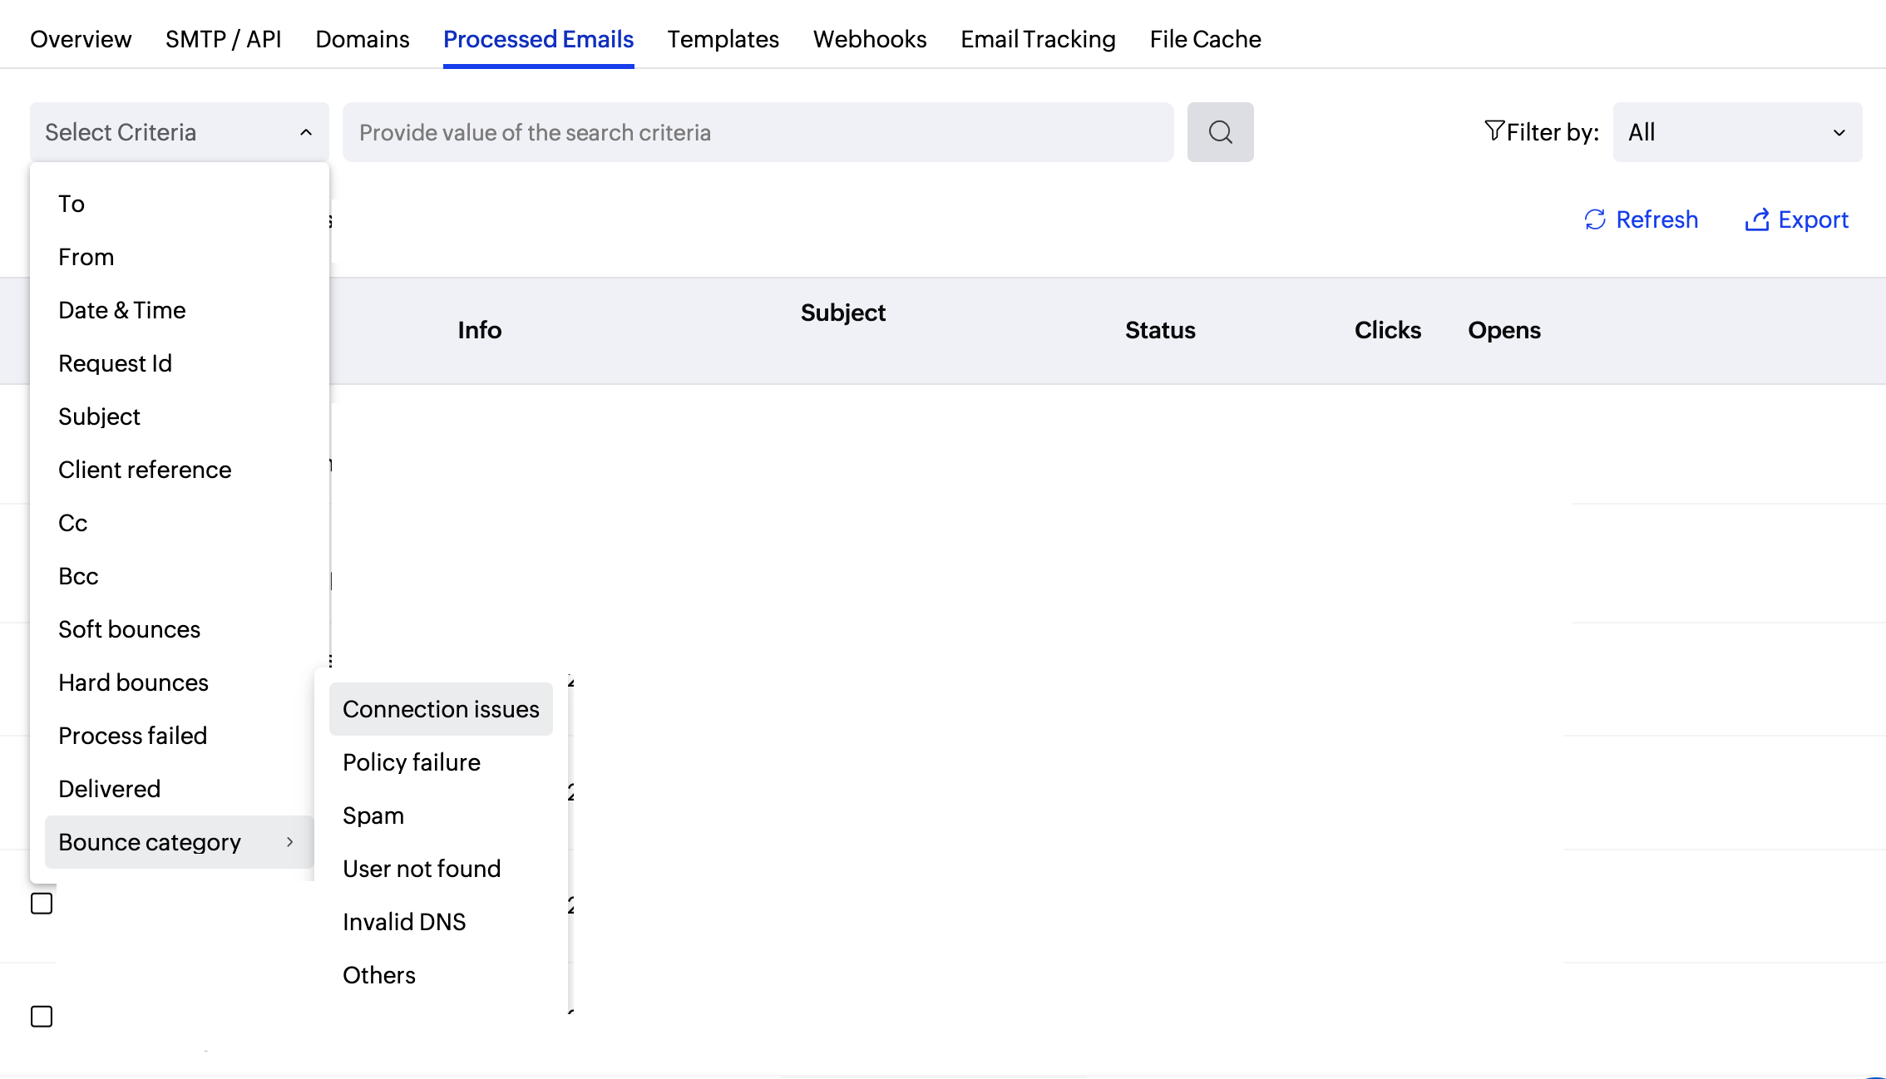Open the Filter by All dropdown
Viewport: 1886px width, 1079px height.
[x=1737, y=131]
